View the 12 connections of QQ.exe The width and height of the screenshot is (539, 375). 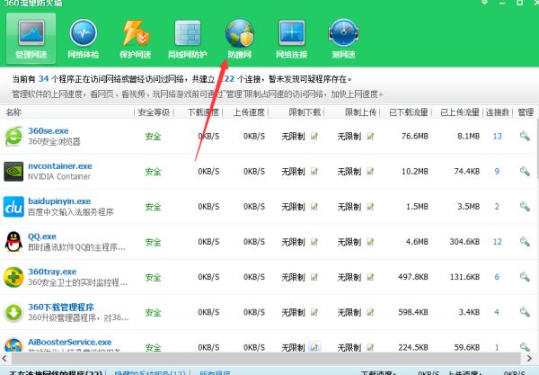click(x=497, y=242)
